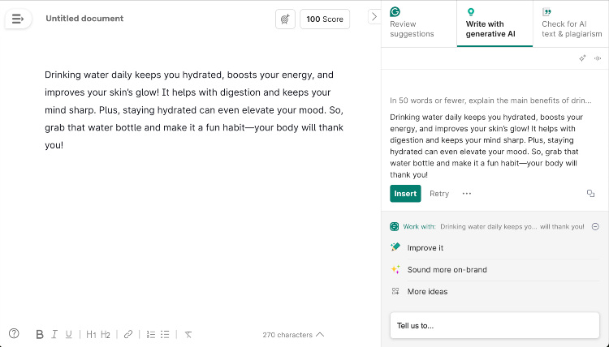This screenshot has height=347, width=609.
Task: Click the 100 Score button
Action: point(325,19)
